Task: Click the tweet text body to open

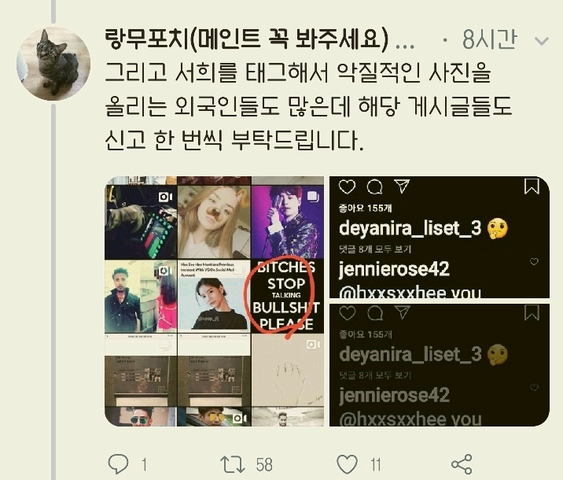Action: point(308,107)
